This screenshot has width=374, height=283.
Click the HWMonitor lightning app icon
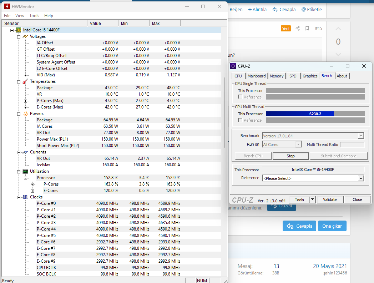(x=7, y=6)
